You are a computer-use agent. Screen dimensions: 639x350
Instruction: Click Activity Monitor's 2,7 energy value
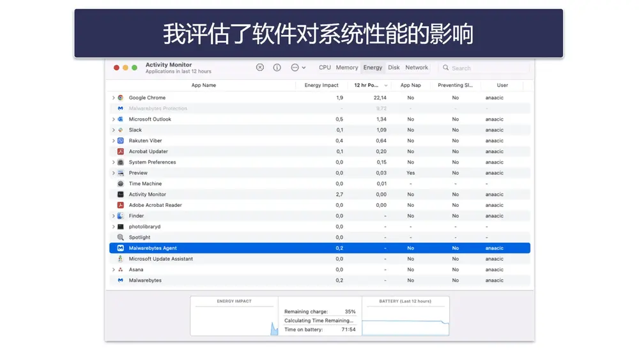pos(339,194)
